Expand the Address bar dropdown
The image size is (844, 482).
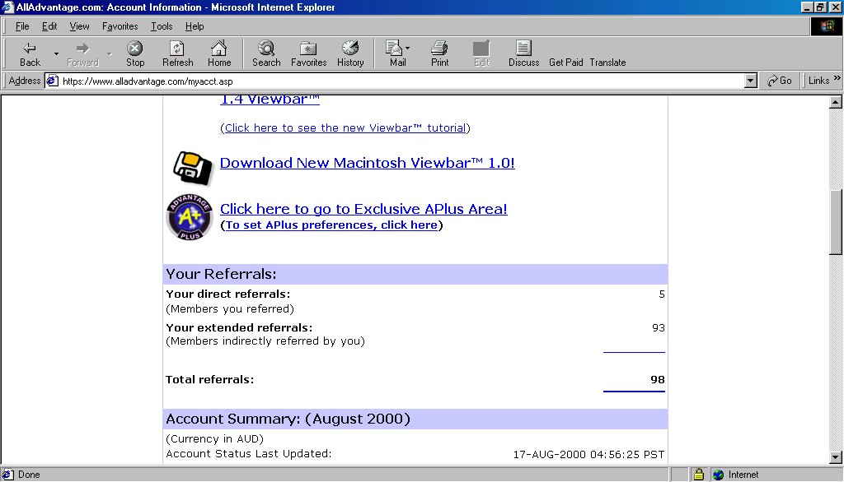click(750, 81)
